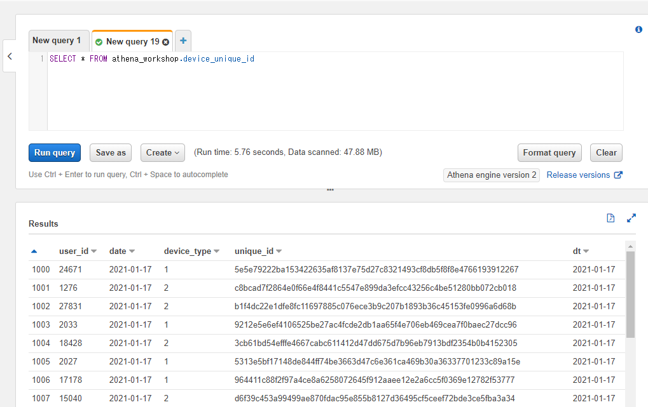Select user_id cell 1276
Screen dimensions: 648x407
pos(68,288)
